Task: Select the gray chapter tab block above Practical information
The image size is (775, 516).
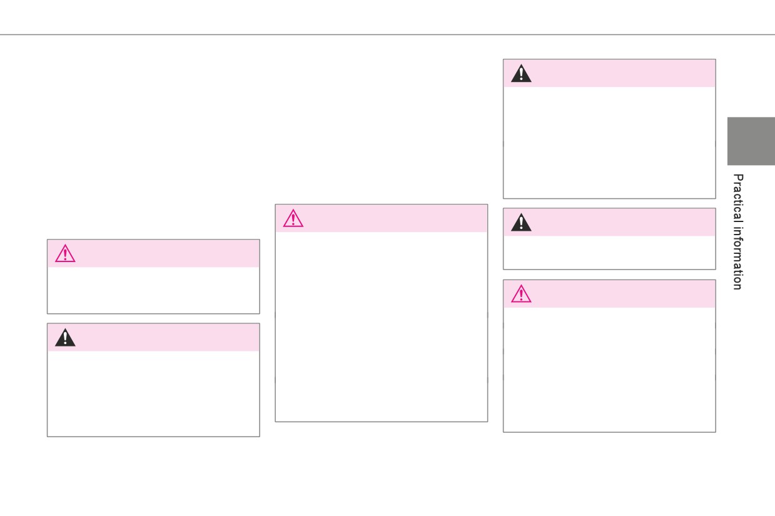Action: pyautogui.click(x=751, y=141)
